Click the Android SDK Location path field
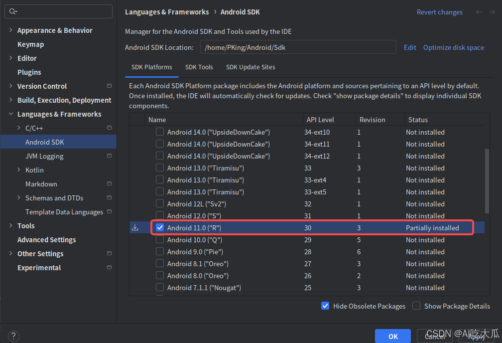This screenshot has height=343, width=502. (x=298, y=47)
